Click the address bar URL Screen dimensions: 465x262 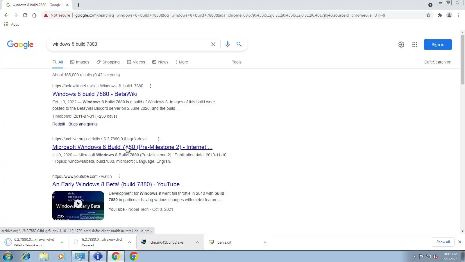(x=230, y=15)
